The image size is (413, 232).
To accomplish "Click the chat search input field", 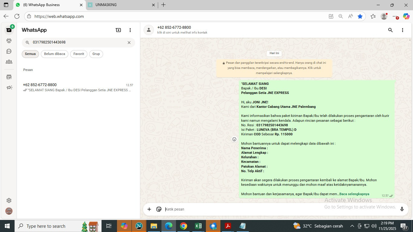I will click(x=78, y=43).
